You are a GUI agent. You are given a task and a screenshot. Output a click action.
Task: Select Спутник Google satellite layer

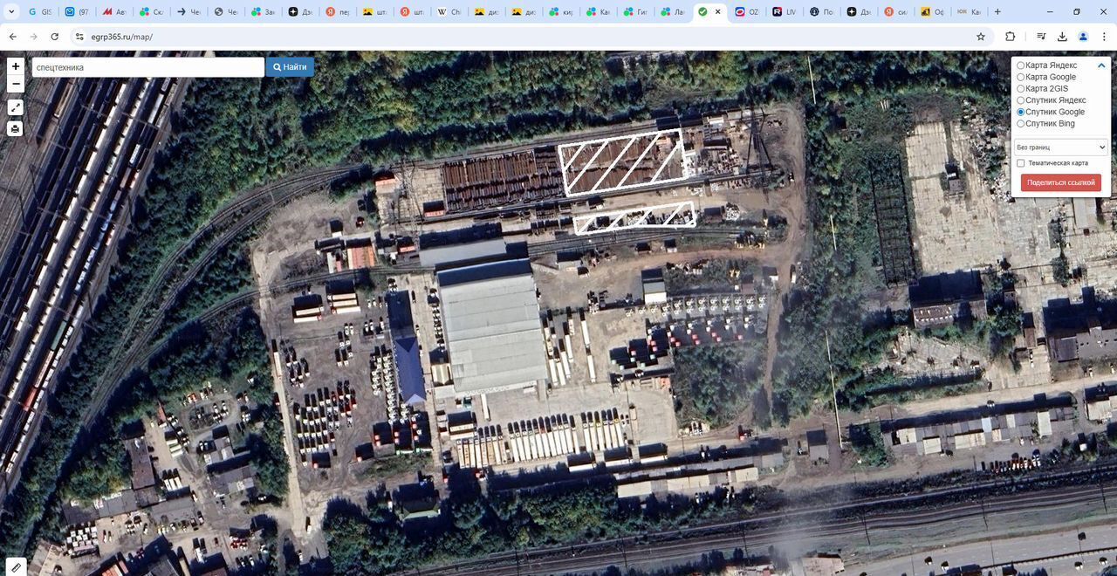(1021, 112)
